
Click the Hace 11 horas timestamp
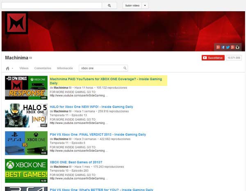click(x=84, y=88)
